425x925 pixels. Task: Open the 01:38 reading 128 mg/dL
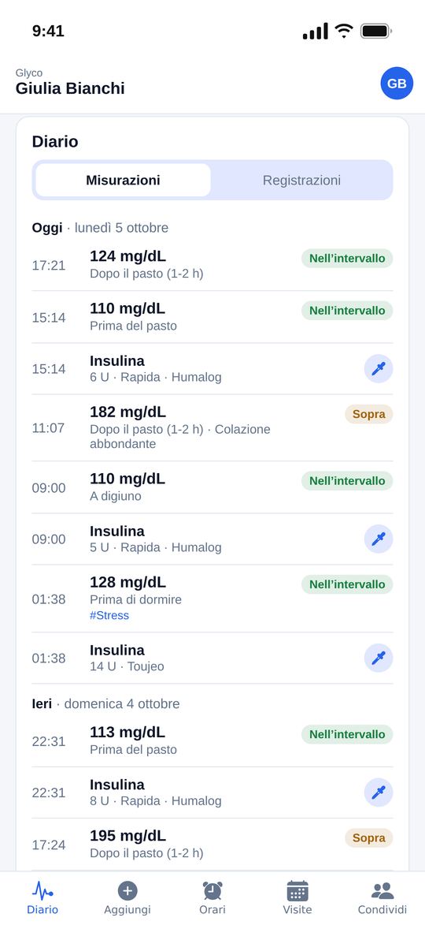(x=213, y=599)
